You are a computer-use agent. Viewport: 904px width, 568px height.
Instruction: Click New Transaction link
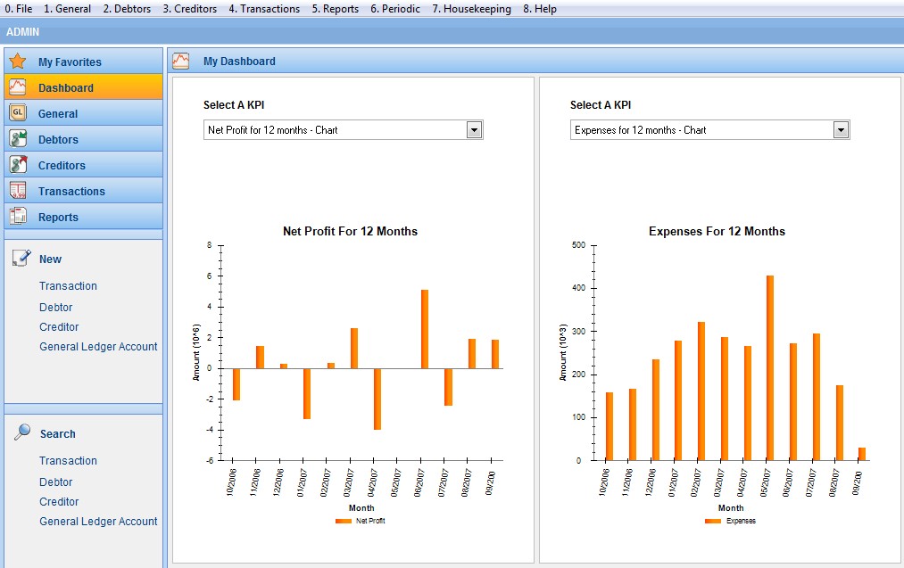pos(68,286)
